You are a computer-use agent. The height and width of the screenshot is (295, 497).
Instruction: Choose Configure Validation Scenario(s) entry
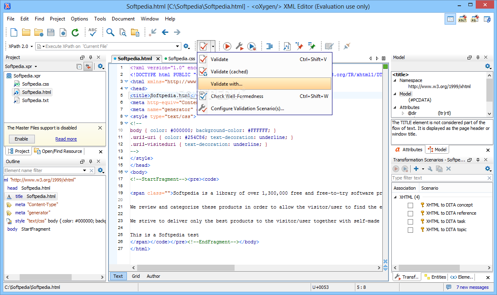coord(264,109)
